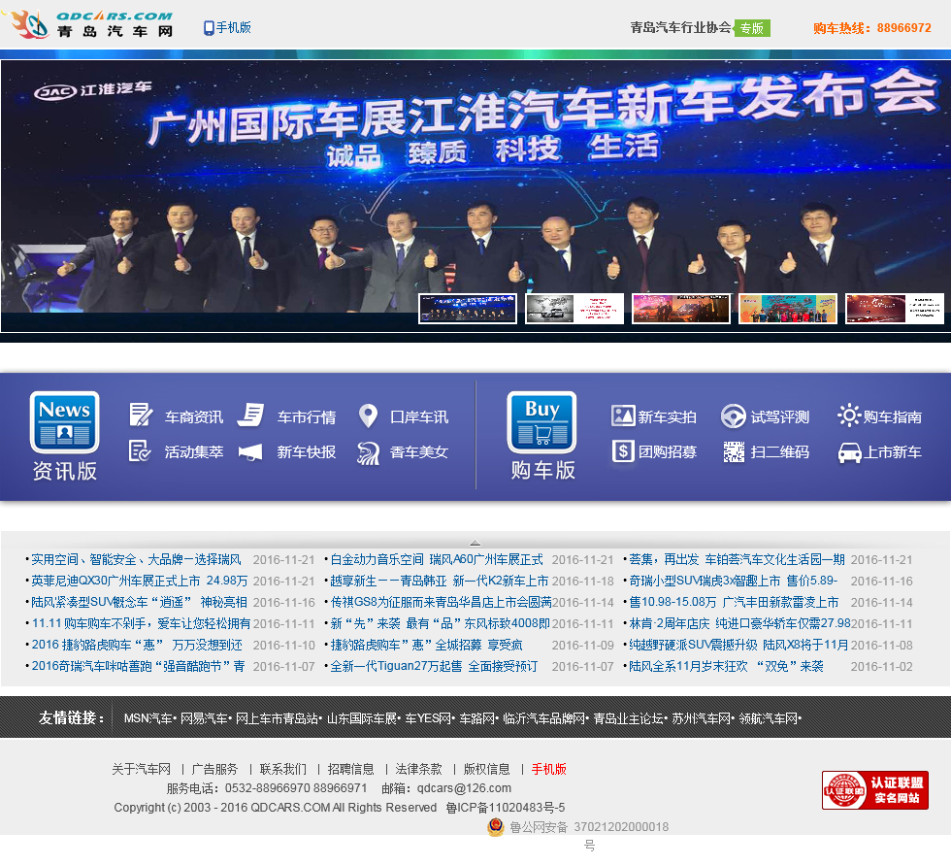The height and width of the screenshot is (865, 951).
Task: Click the police badge 鲁公网安备 icon
Action: (496, 827)
